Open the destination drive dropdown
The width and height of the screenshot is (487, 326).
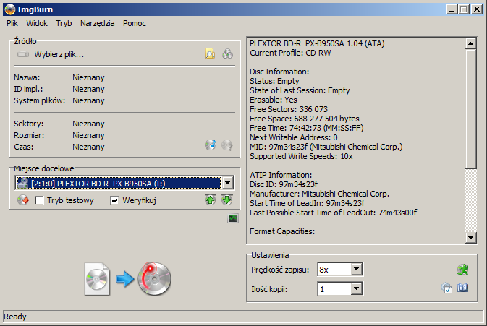tap(228, 183)
